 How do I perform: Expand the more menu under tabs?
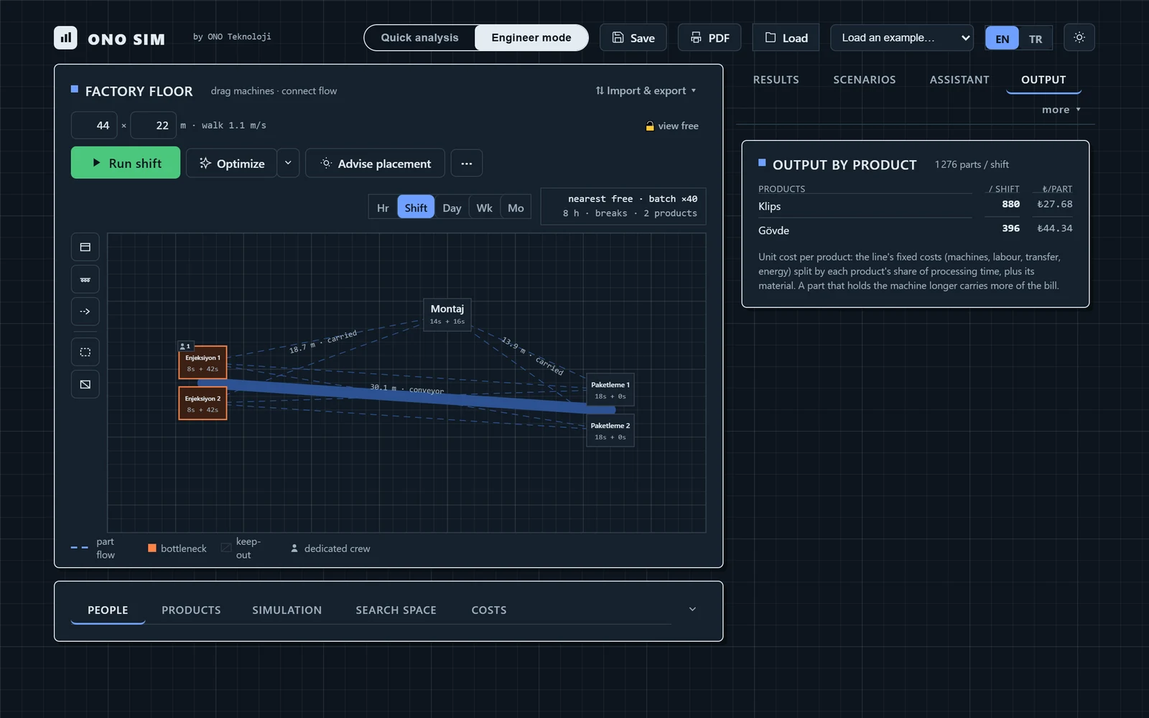coord(1061,110)
